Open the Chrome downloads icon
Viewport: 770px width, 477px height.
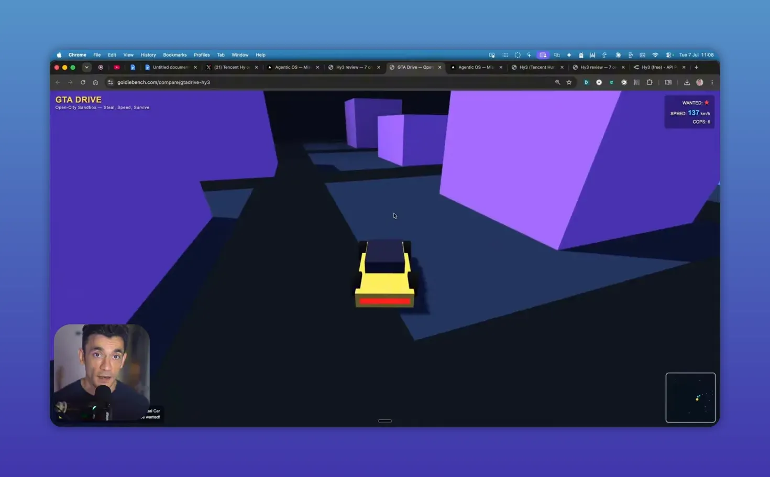[x=687, y=82]
